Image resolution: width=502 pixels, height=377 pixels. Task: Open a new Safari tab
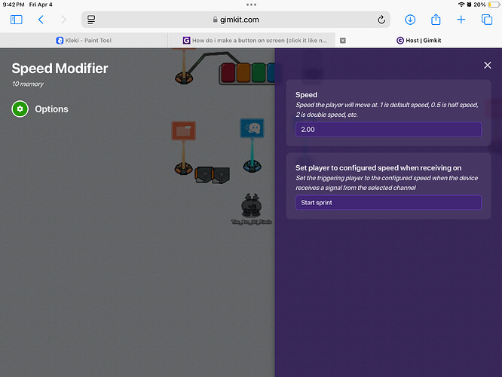(x=461, y=20)
